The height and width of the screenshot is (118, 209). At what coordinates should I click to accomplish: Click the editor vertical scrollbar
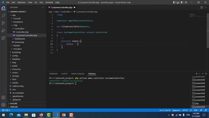(x=208, y=30)
